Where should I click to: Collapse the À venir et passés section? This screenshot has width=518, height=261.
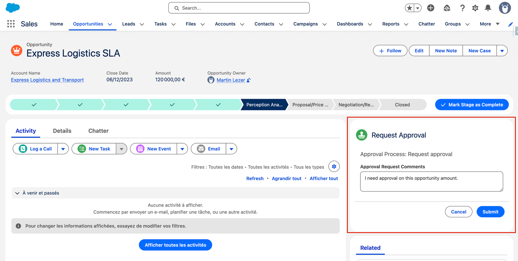pyautogui.click(x=17, y=193)
